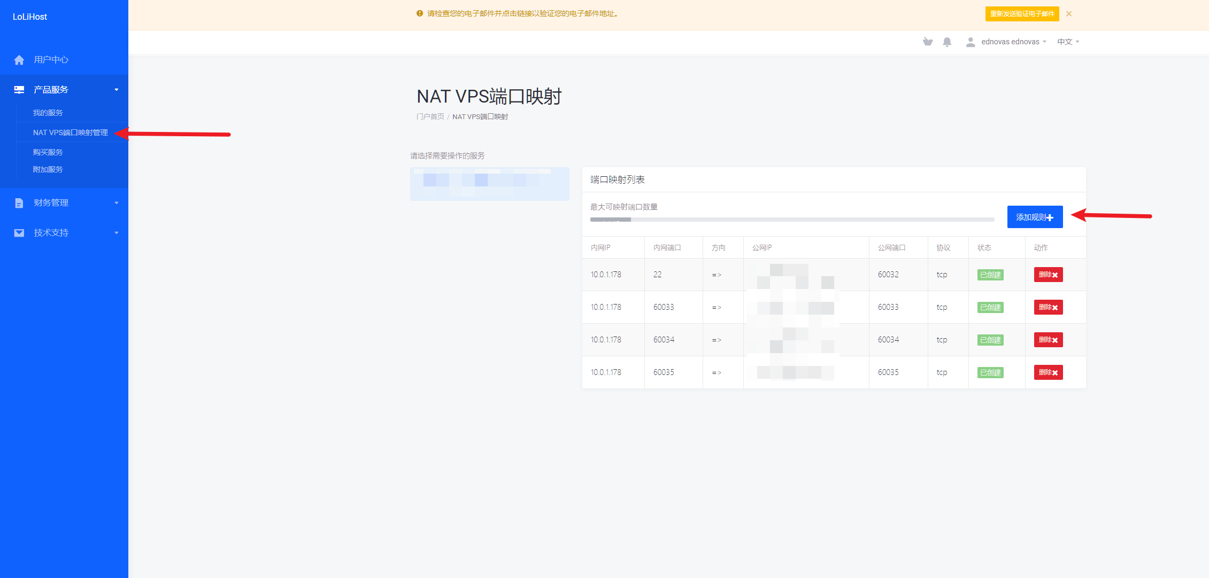
Task: Click the home icon for 用户中心
Action: point(19,60)
